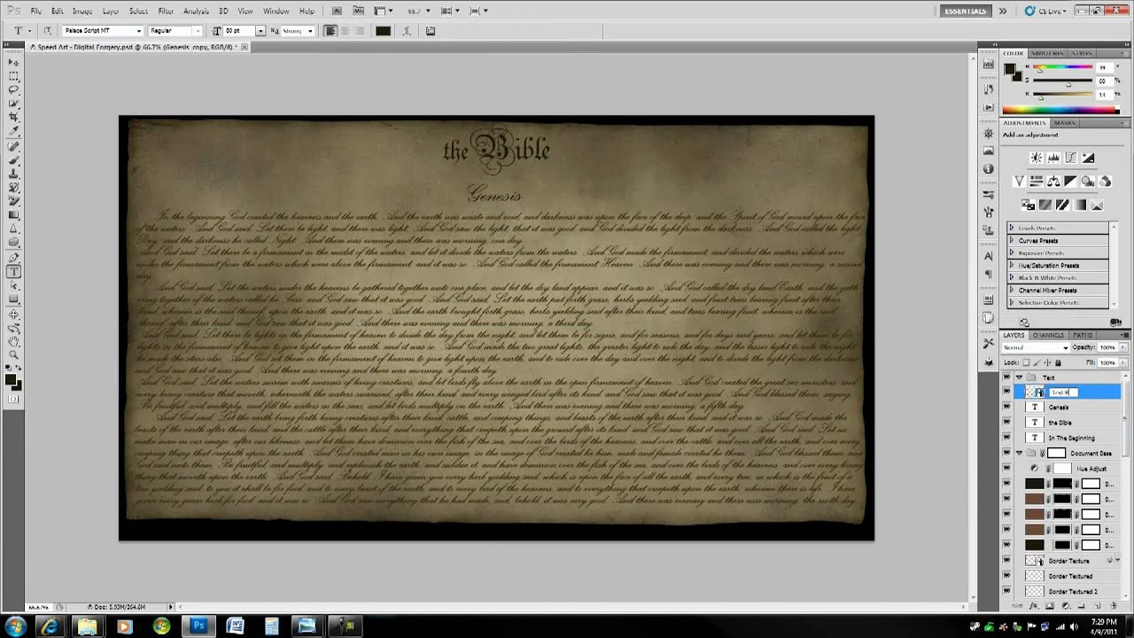Hide the Border Textured 2 layer

(x=1006, y=591)
